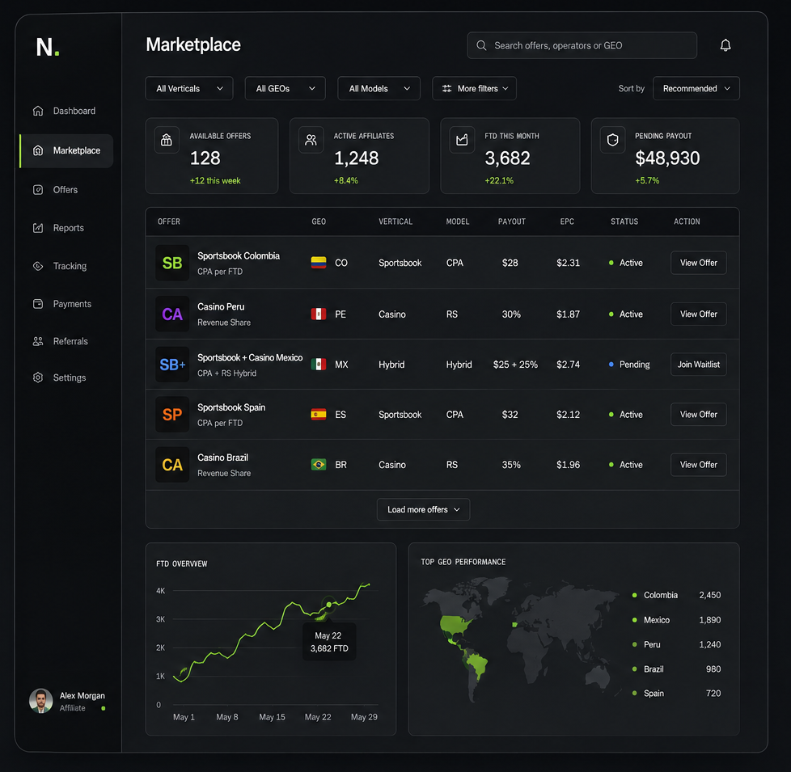This screenshot has width=791, height=772.
Task: Click the Pending Payout shield icon
Action: (612, 140)
